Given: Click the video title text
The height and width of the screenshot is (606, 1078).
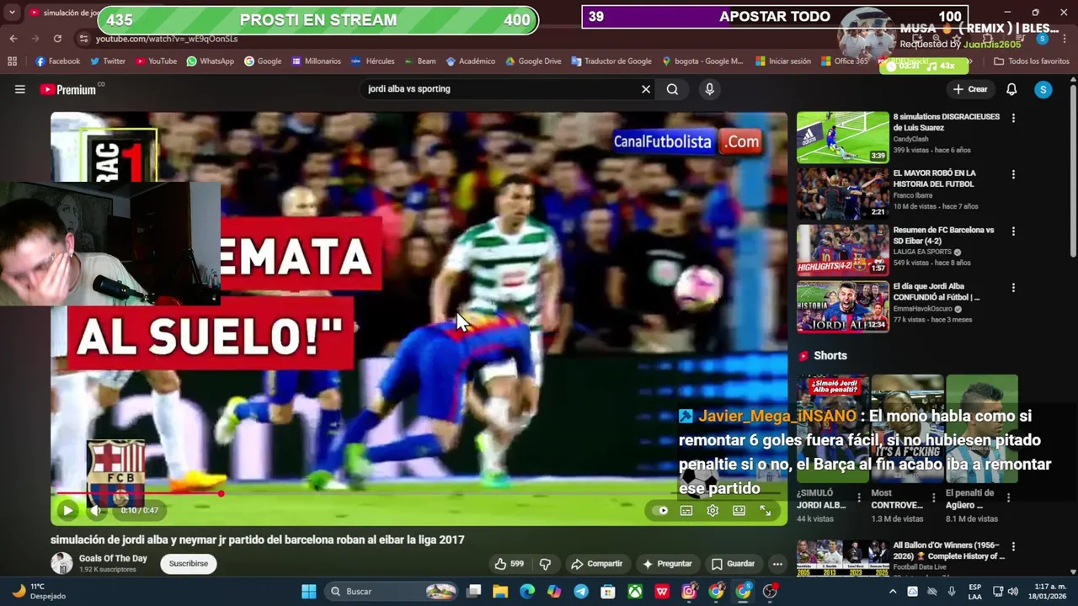Looking at the screenshot, I should 258,540.
